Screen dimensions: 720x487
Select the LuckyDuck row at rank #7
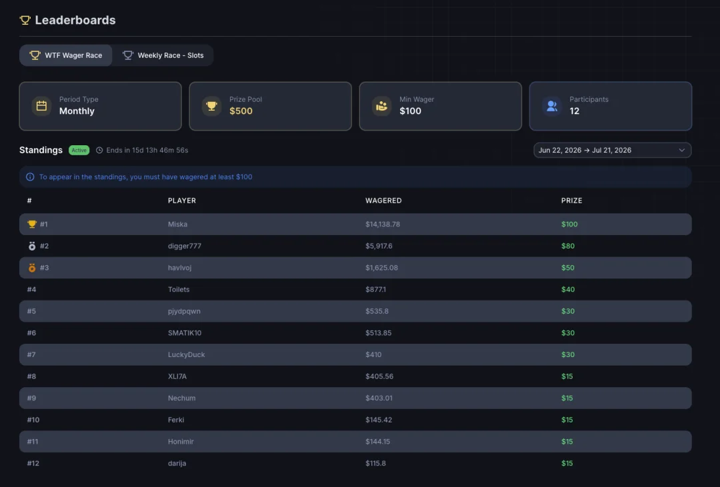pos(355,354)
